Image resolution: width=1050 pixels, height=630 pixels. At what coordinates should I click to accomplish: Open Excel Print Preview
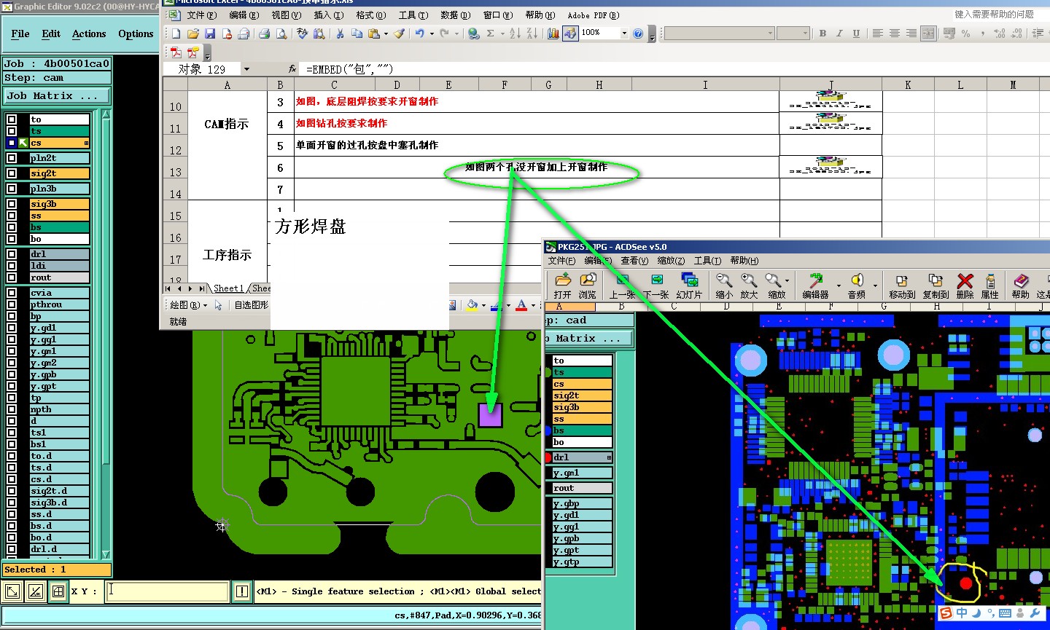point(281,34)
